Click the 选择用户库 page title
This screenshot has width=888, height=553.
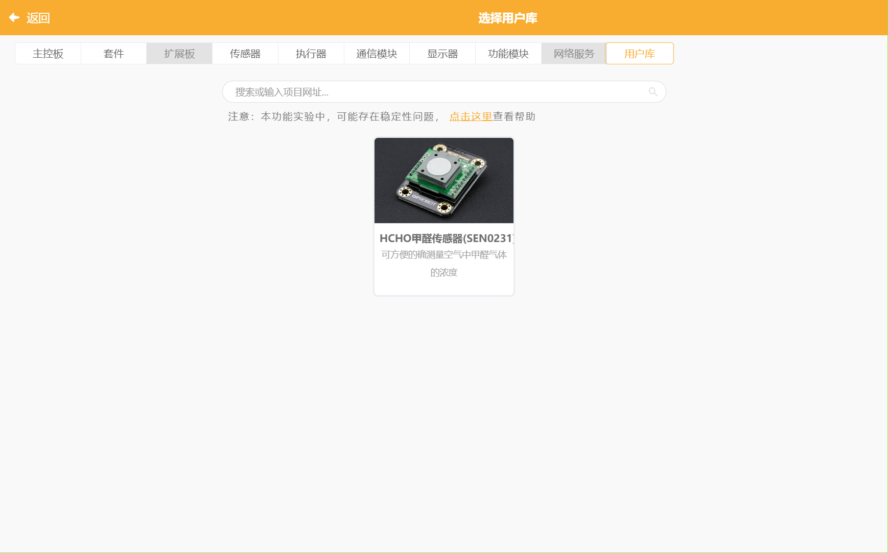pyautogui.click(x=507, y=18)
